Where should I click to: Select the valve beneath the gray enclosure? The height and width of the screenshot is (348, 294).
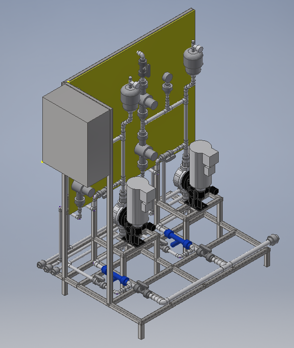82,191
